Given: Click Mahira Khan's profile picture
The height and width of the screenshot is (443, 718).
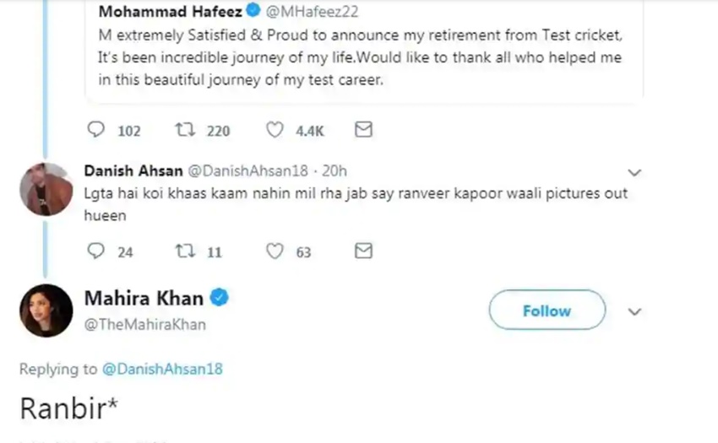Looking at the screenshot, I should [46, 311].
